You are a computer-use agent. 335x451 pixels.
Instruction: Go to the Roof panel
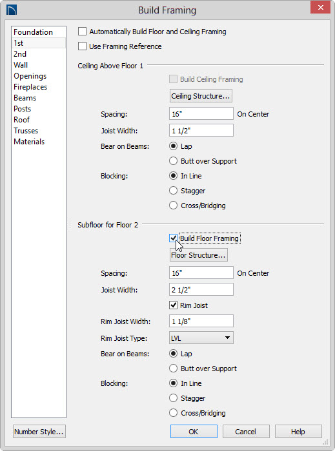click(39, 120)
